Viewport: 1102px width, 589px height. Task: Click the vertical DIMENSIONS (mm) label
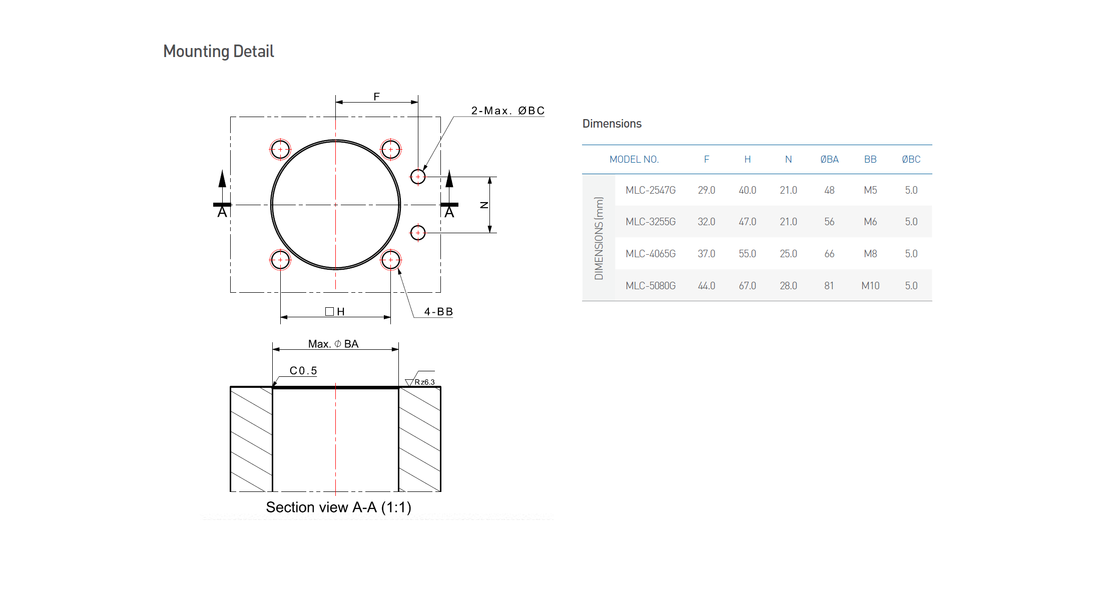599,238
